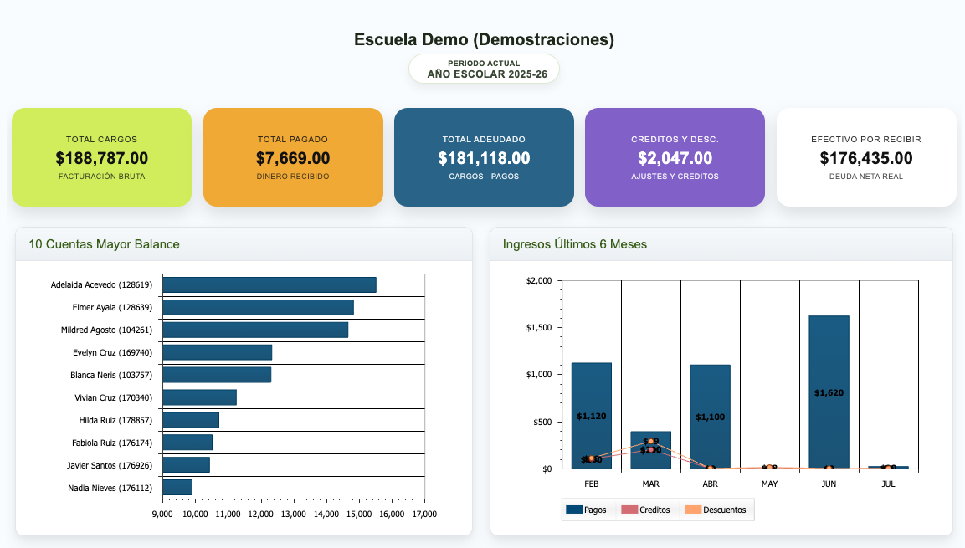This screenshot has width=965, height=548.
Task: Click the 'CARGOS - PAGOS' subtitle text
Action: click(x=484, y=177)
